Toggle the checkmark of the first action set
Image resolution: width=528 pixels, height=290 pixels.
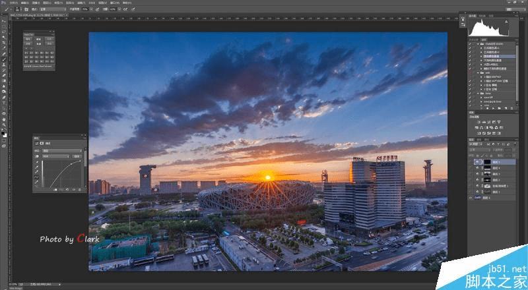tap(470, 43)
